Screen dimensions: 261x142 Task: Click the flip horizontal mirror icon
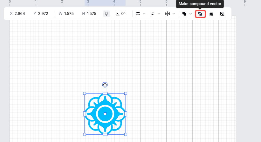[167, 14]
